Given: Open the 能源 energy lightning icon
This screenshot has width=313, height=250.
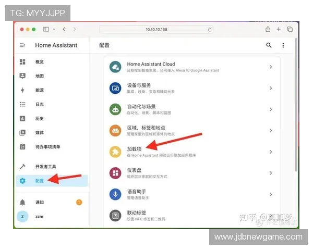Looking at the screenshot, I should [x=22, y=90].
